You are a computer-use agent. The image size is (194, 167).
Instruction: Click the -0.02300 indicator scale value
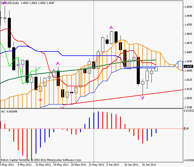point(189,160)
